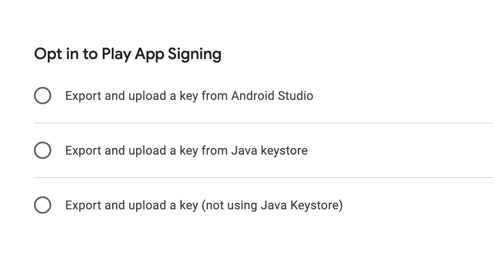Click the 'Export and upload a key from Java keystore' label
The image size is (493, 271).
(x=186, y=150)
